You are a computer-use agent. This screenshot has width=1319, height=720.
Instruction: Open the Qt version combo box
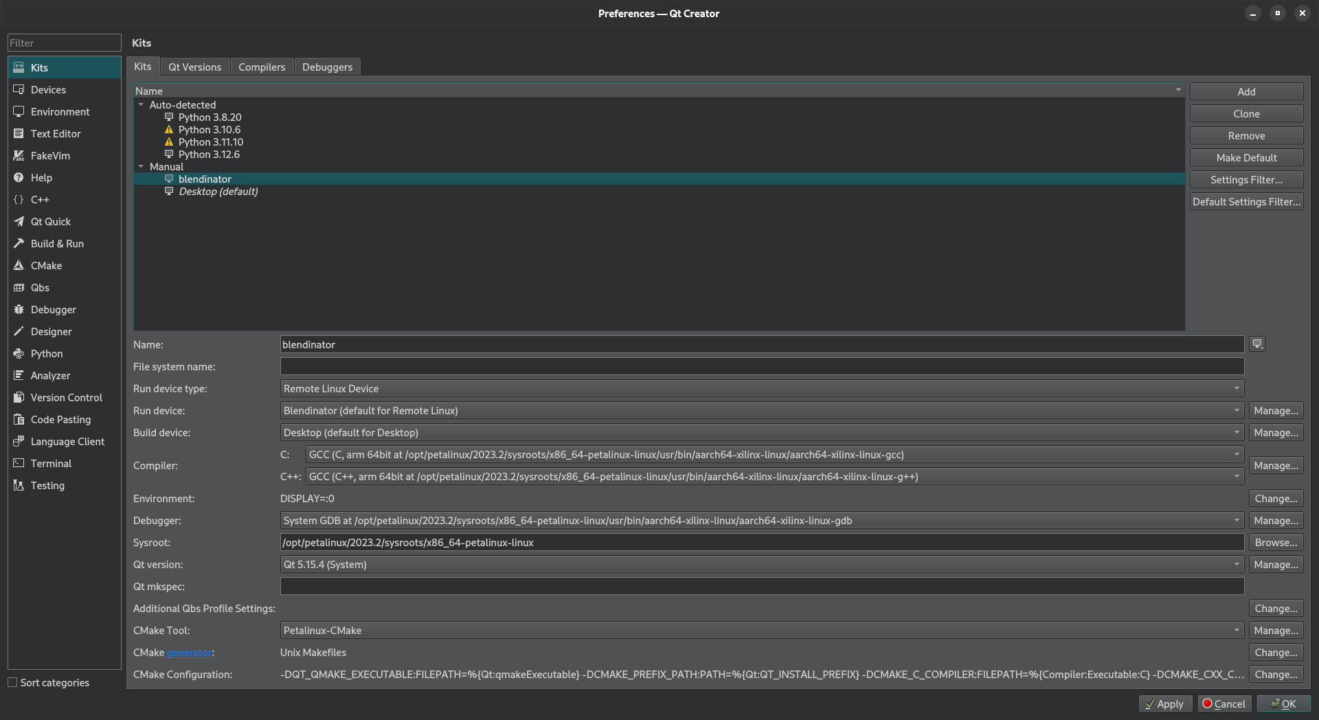pos(761,565)
